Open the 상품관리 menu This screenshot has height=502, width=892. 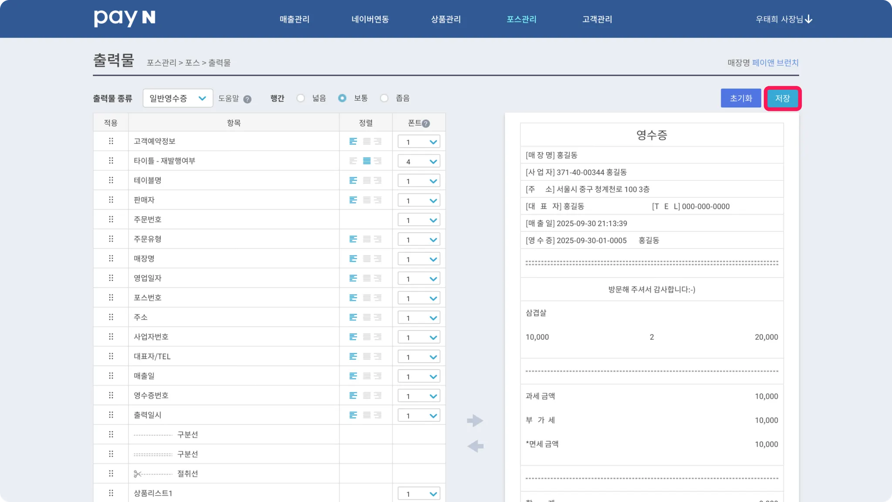pyautogui.click(x=446, y=19)
